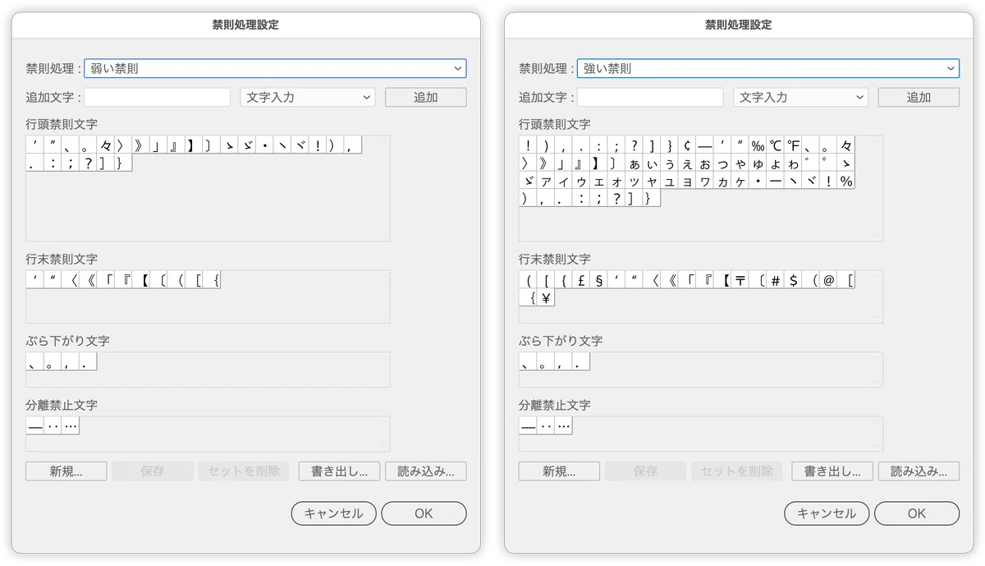Select 《 in 弱い禁則 行末禁則文字 list

[88, 280]
